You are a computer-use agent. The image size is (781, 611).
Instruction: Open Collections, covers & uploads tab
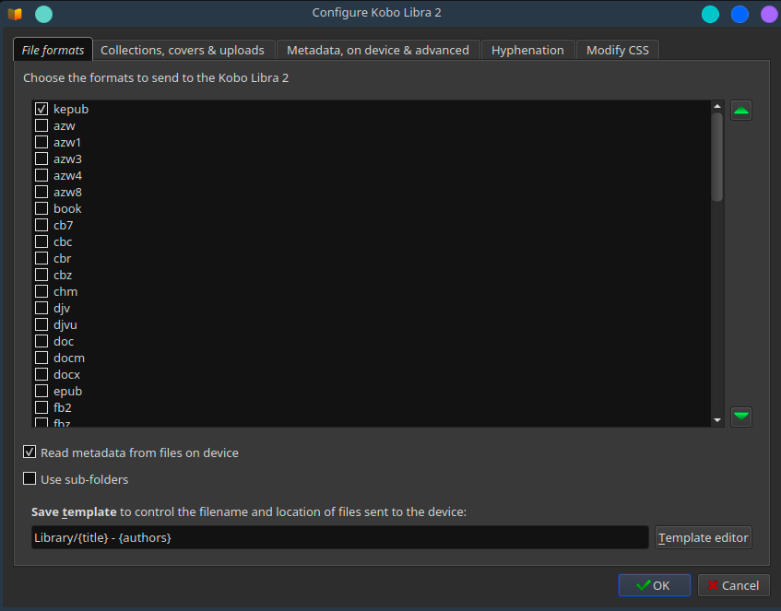click(183, 51)
